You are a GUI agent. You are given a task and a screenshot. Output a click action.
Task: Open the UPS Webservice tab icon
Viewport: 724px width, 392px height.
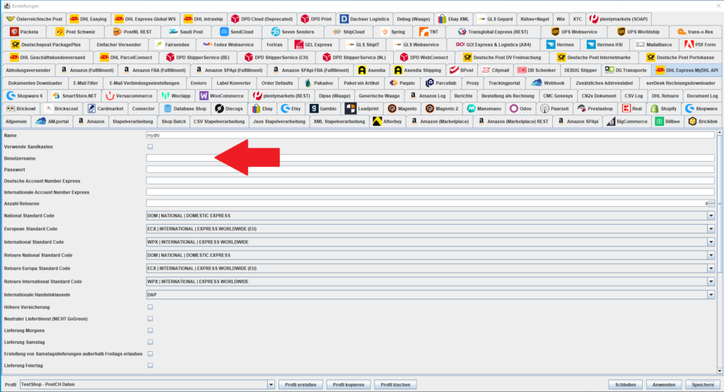(x=555, y=32)
